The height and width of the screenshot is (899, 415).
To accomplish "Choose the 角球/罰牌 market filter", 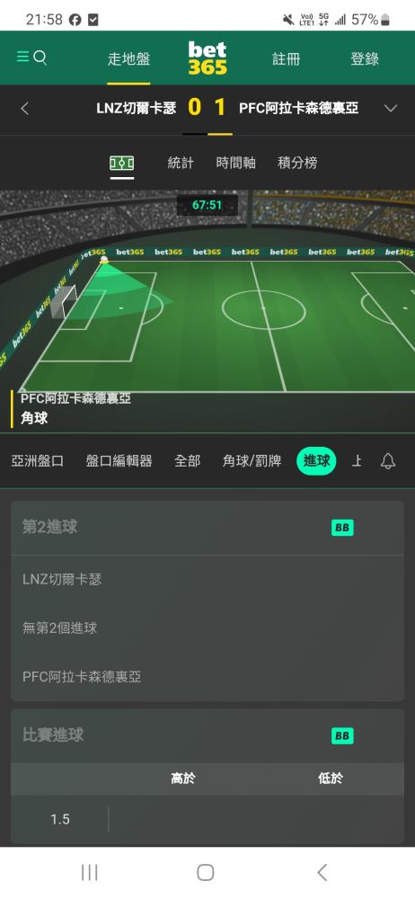I will tap(252, 461).
